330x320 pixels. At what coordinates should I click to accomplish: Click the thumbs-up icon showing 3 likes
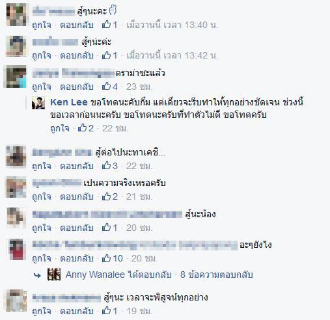tap(106, 166)
